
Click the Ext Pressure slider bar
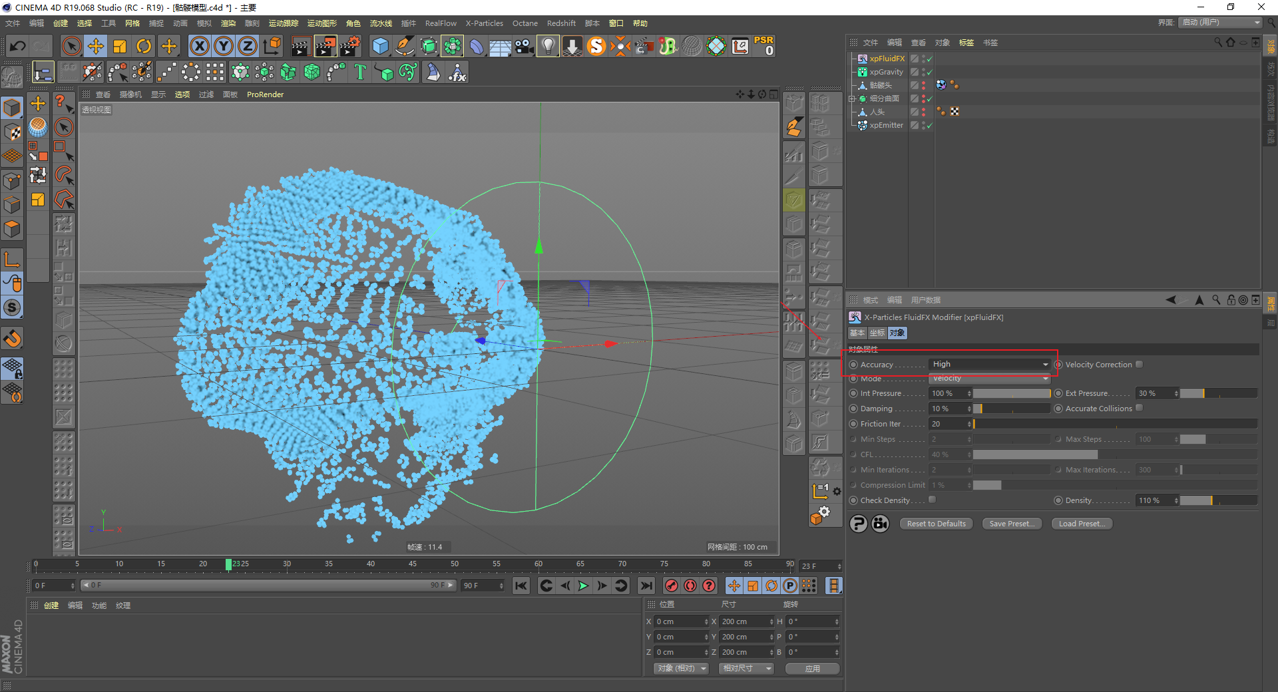1219,393
